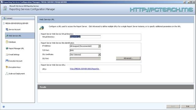Viewport: 196px width, 110px height.
Task: Open Execution Account page
Action: [x=15, y=61]
